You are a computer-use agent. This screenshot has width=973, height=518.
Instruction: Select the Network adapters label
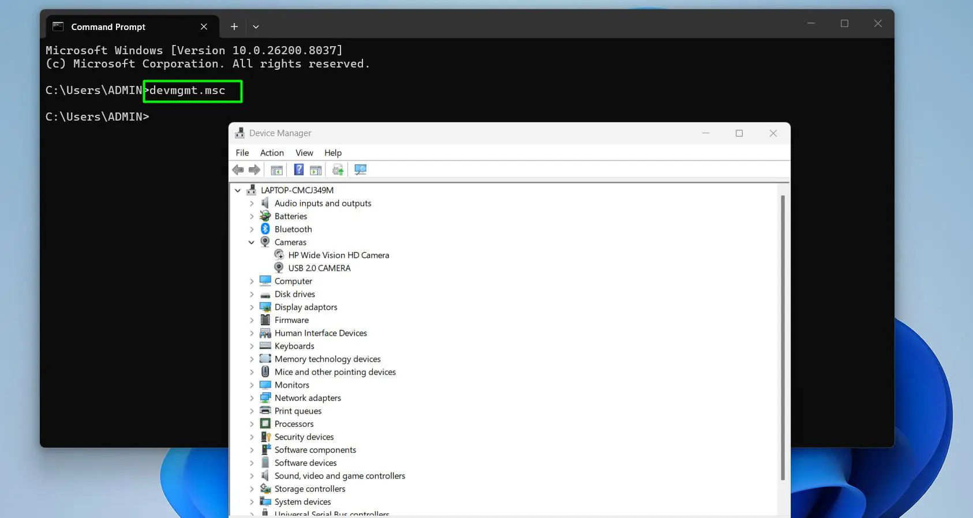pos(308,398)
